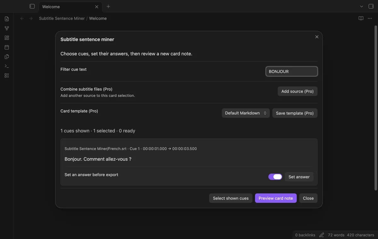
Task: Close the modal with the X icon
Action: click(317, 37)
